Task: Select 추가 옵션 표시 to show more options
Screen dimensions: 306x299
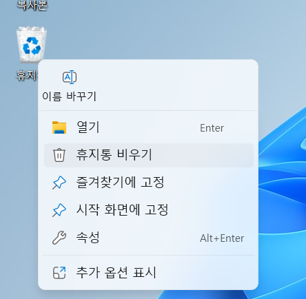Action: 149,273
